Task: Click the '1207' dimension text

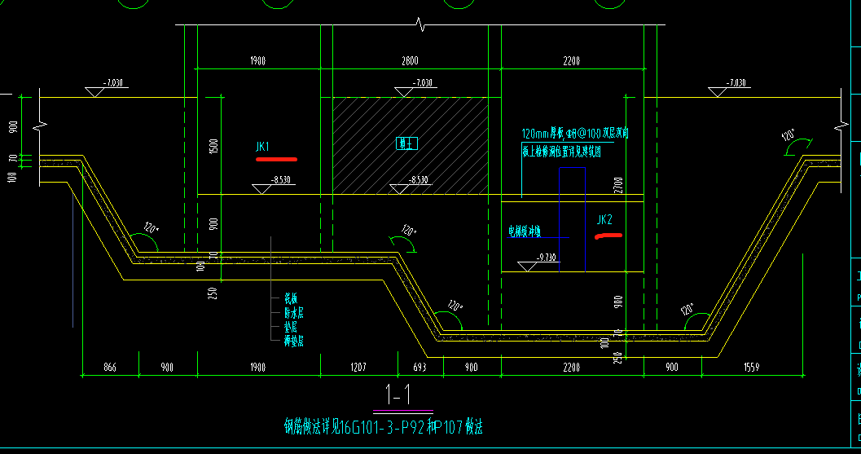Action: point(358,367)
